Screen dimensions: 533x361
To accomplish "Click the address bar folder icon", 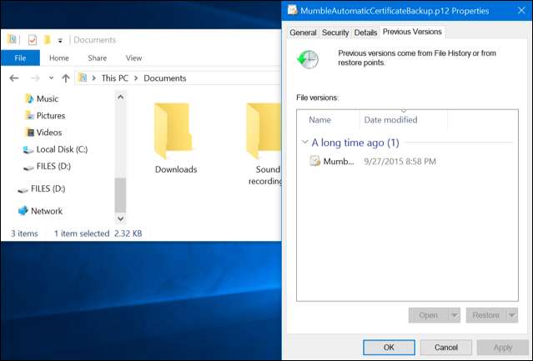I will tap(83, 78).
